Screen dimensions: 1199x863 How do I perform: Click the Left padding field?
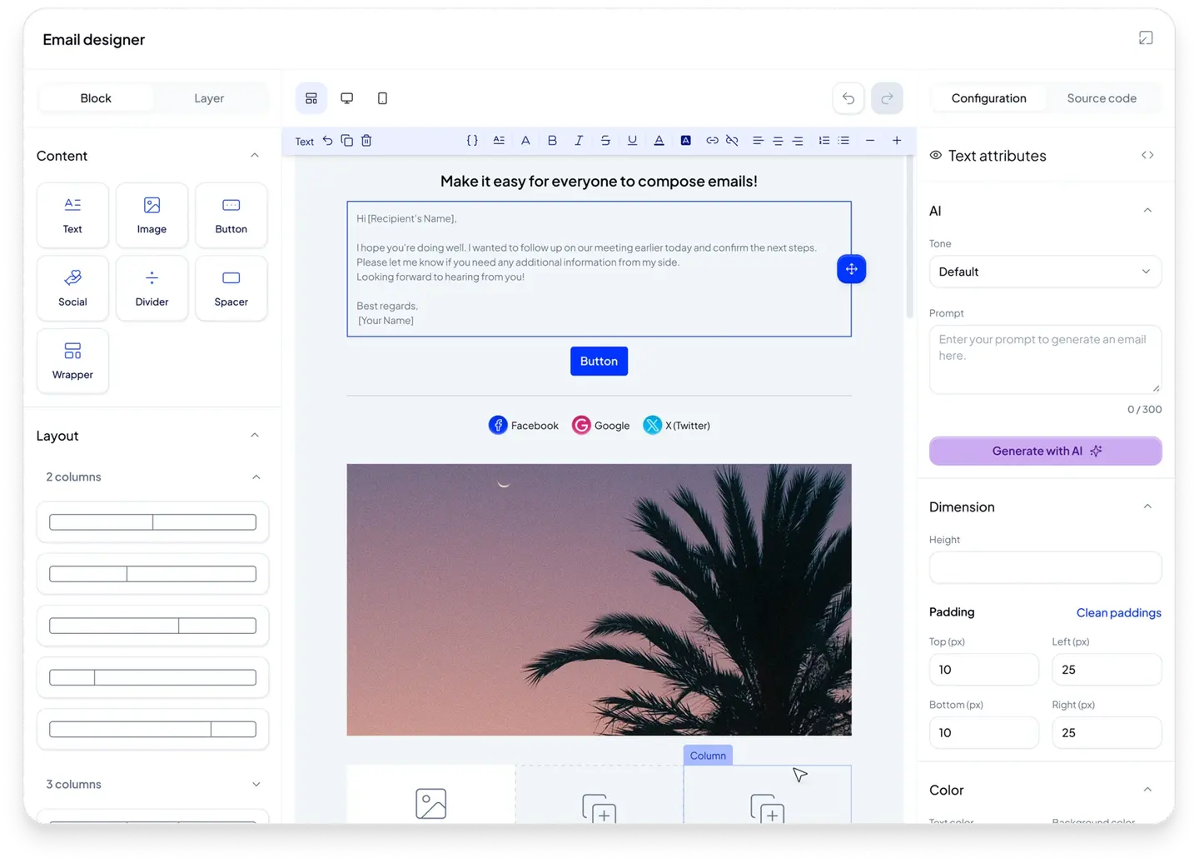tap(1107, 670)
